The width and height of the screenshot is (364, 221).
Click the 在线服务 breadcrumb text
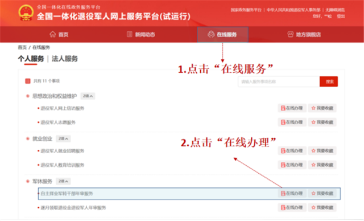[x=41, y=47]
